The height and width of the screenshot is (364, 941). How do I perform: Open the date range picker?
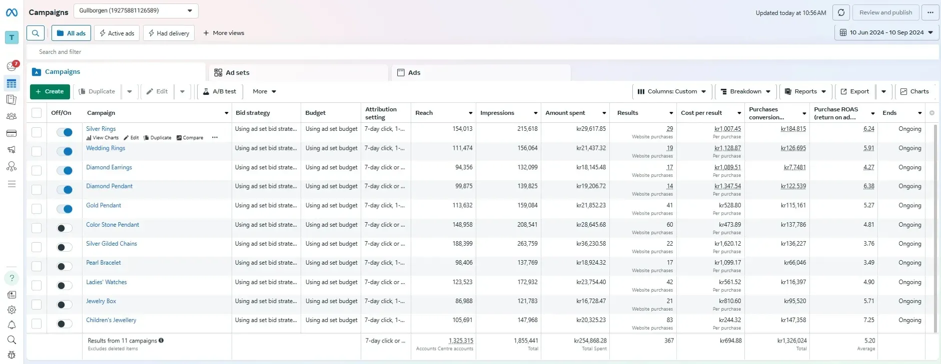(886, 32)
